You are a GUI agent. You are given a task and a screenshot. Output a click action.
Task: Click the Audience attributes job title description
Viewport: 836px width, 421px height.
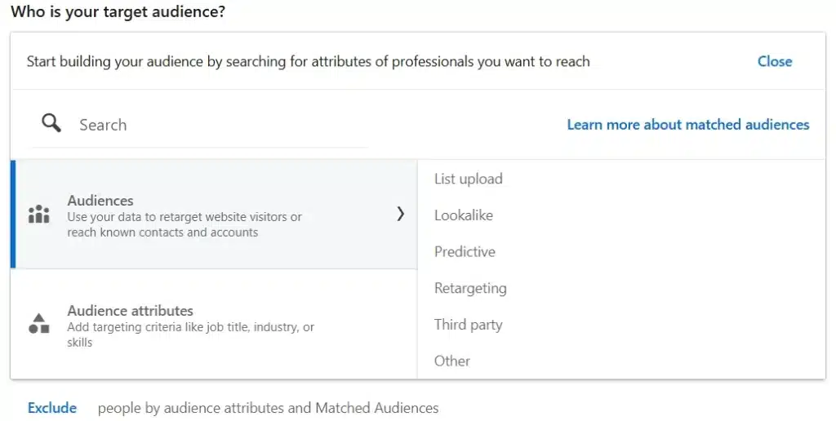point(190,335)
